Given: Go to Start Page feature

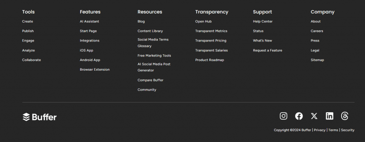Looking at the screenshot, I should coord(88,31).
